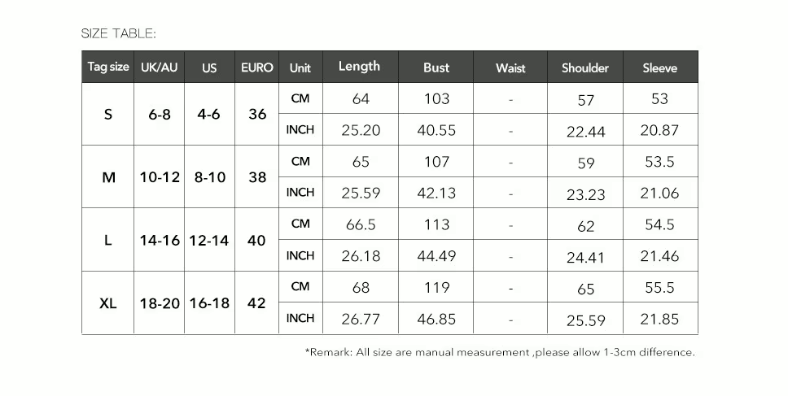Click the manual measurement remark text
This screenshot has width=788, height=396.
(x=500, y=352)
